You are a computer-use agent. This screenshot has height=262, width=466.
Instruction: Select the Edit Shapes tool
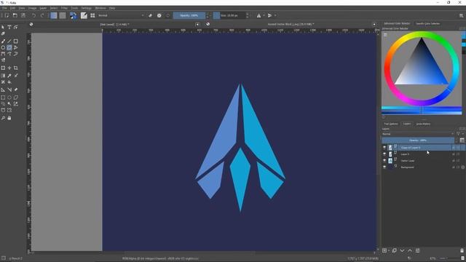click(16, 27)
